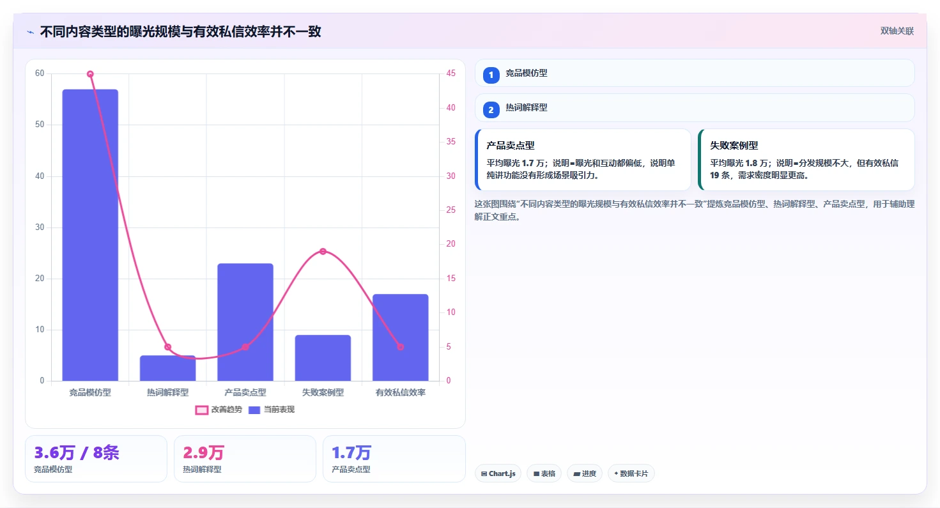Select the 竞品模仿型 bar in the chart

click(90, 235)
